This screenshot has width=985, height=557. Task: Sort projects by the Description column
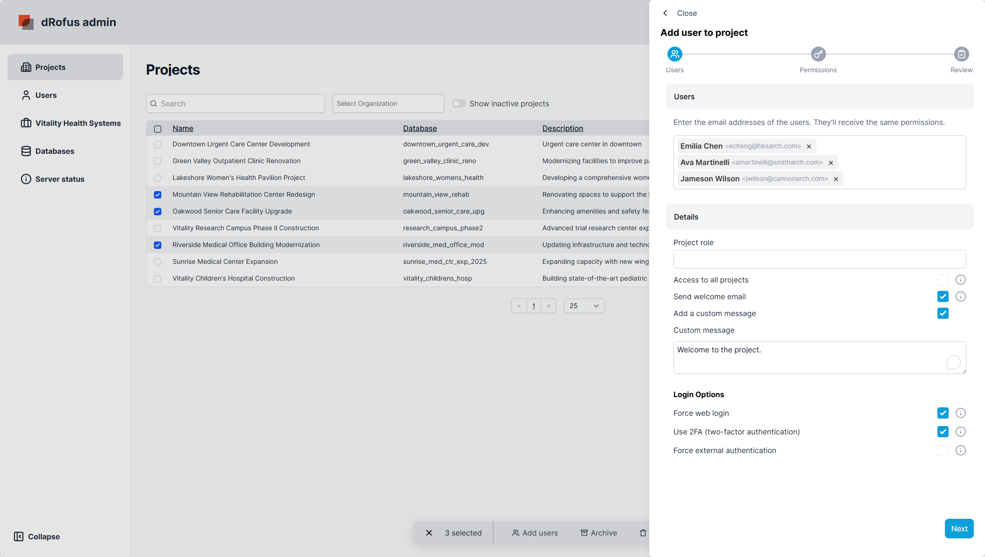point(562,128)
